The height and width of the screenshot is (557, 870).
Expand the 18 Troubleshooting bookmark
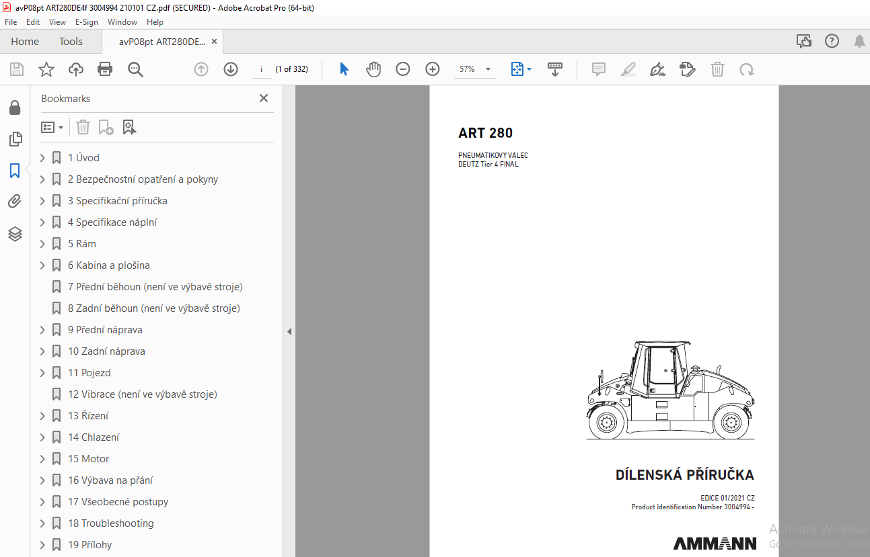(42, 523)
